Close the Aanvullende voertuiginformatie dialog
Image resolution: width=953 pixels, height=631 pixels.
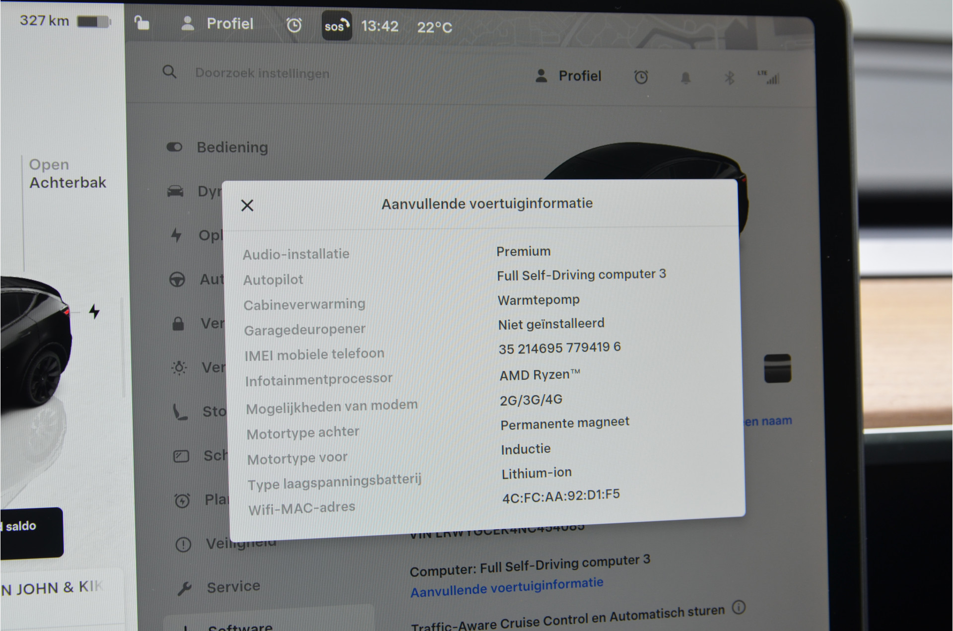pyautogui.click(x=247, y=206)
